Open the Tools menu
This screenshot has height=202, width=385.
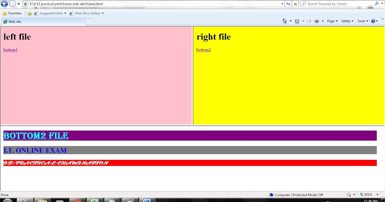(x=363, y=21)
